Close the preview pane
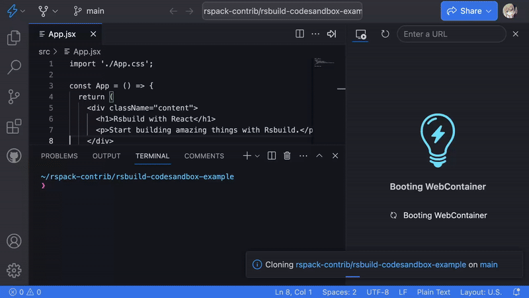 click(516, 34)
